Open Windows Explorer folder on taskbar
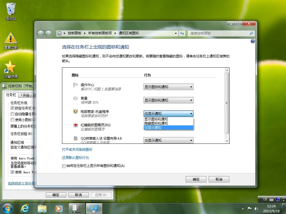The image size is (286, 214). tap(42, 208)
